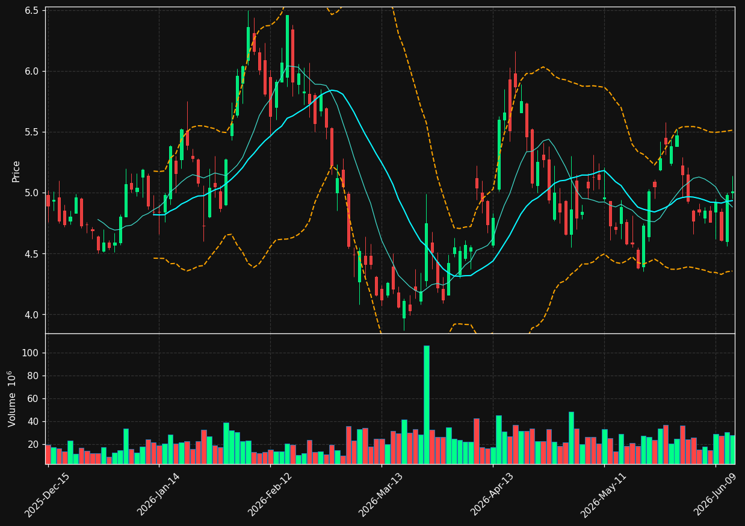This screenshot has width=745, height=526.
Task: Click the 2025-Dec-15 date label
Action: [x=48, y=495]
